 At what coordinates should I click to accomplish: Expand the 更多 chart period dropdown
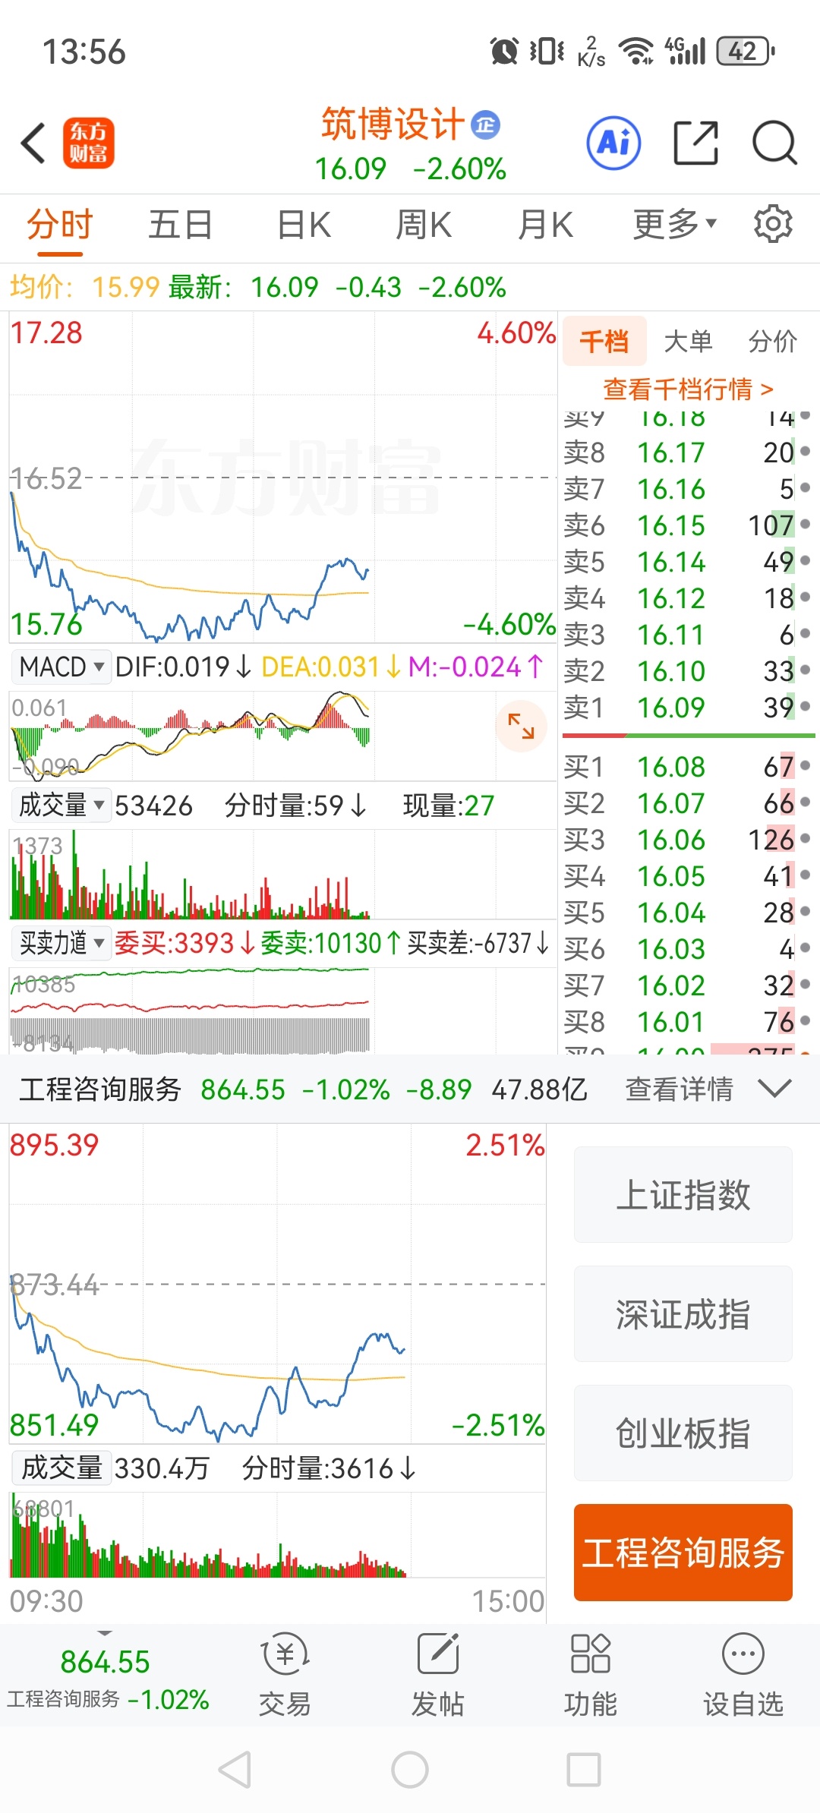675,224
